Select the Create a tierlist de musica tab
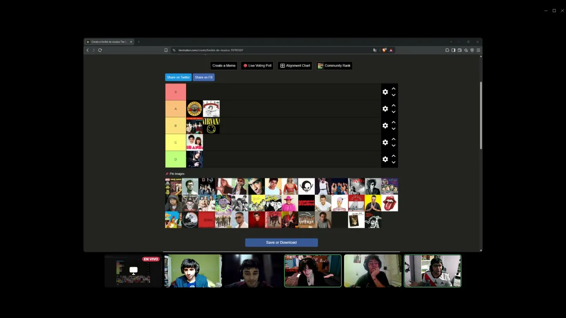Viewport: 566px width, 318px height. tap(109, 42)
